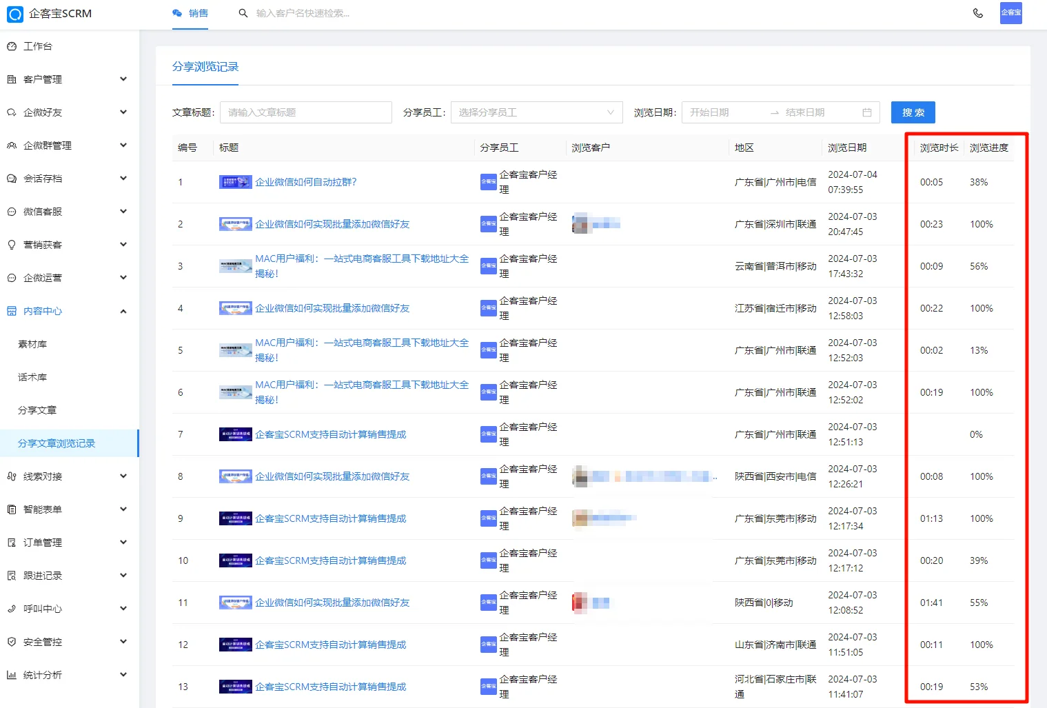Click the 企微好友 sidebar icon

pos(12,112)
